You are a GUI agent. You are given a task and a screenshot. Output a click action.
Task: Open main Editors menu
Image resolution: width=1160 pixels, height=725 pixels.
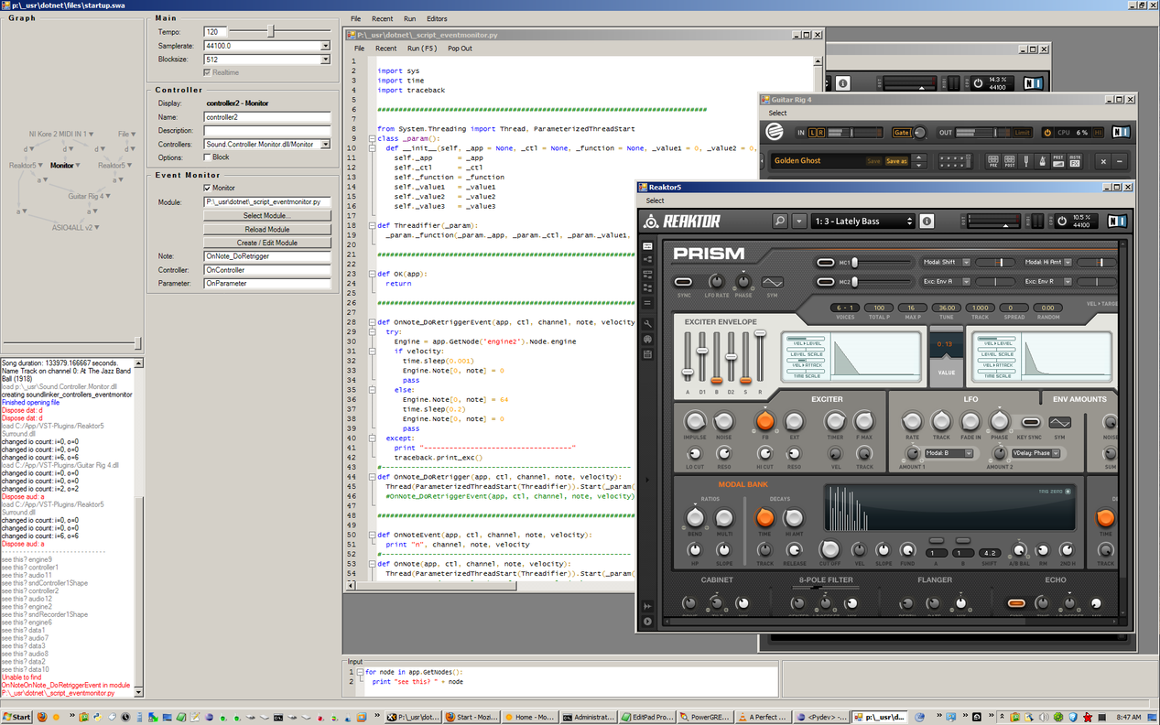click(437, 18)
